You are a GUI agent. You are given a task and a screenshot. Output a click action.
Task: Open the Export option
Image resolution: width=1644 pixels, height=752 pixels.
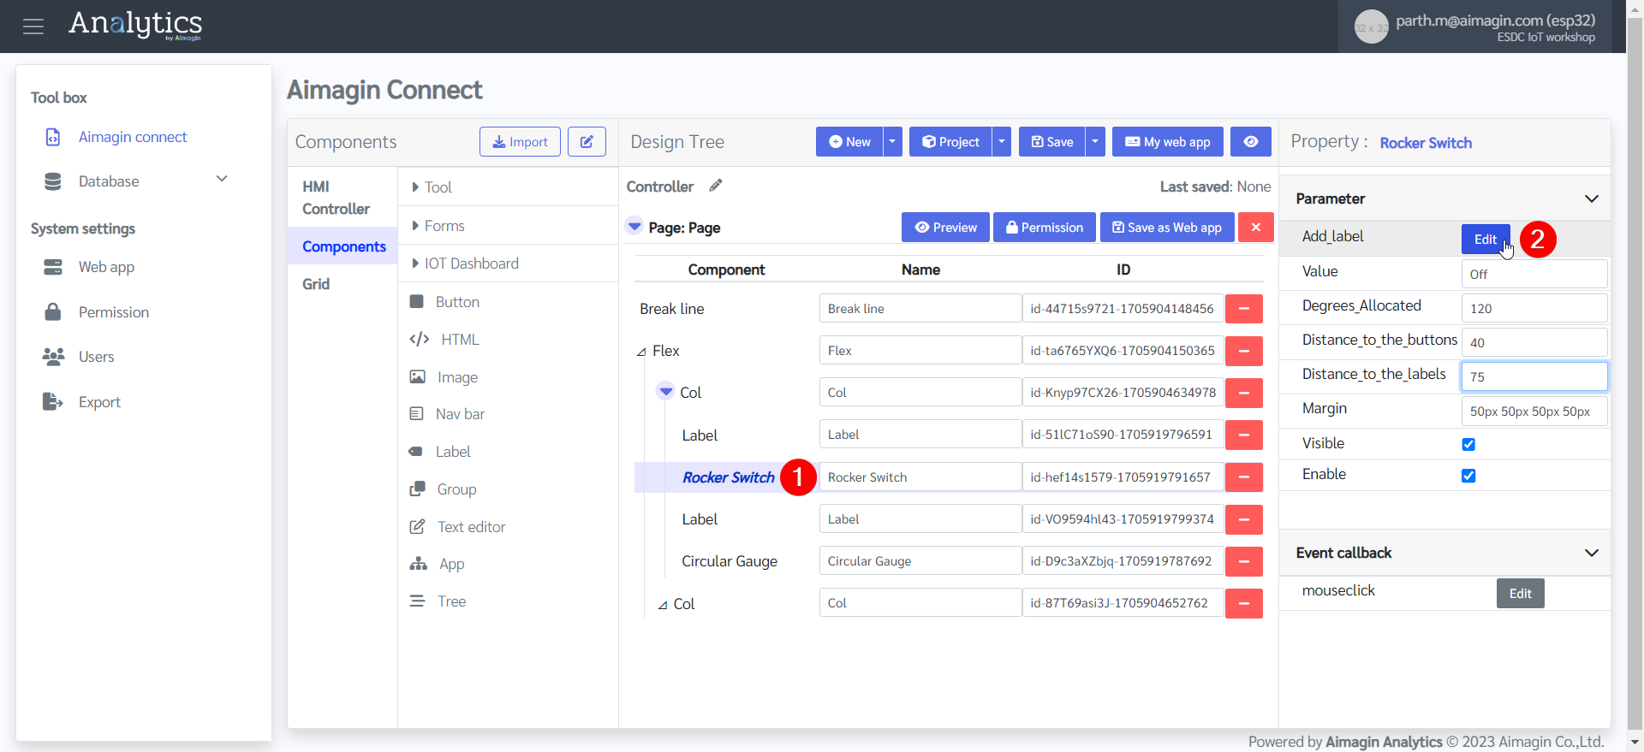[99, 402]
